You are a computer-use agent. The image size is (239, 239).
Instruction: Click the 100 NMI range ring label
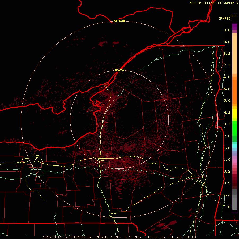click(x=119, y=21)
